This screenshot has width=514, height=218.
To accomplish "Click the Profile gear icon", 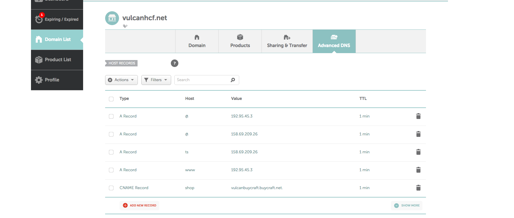I will click(x=39, y=80).
